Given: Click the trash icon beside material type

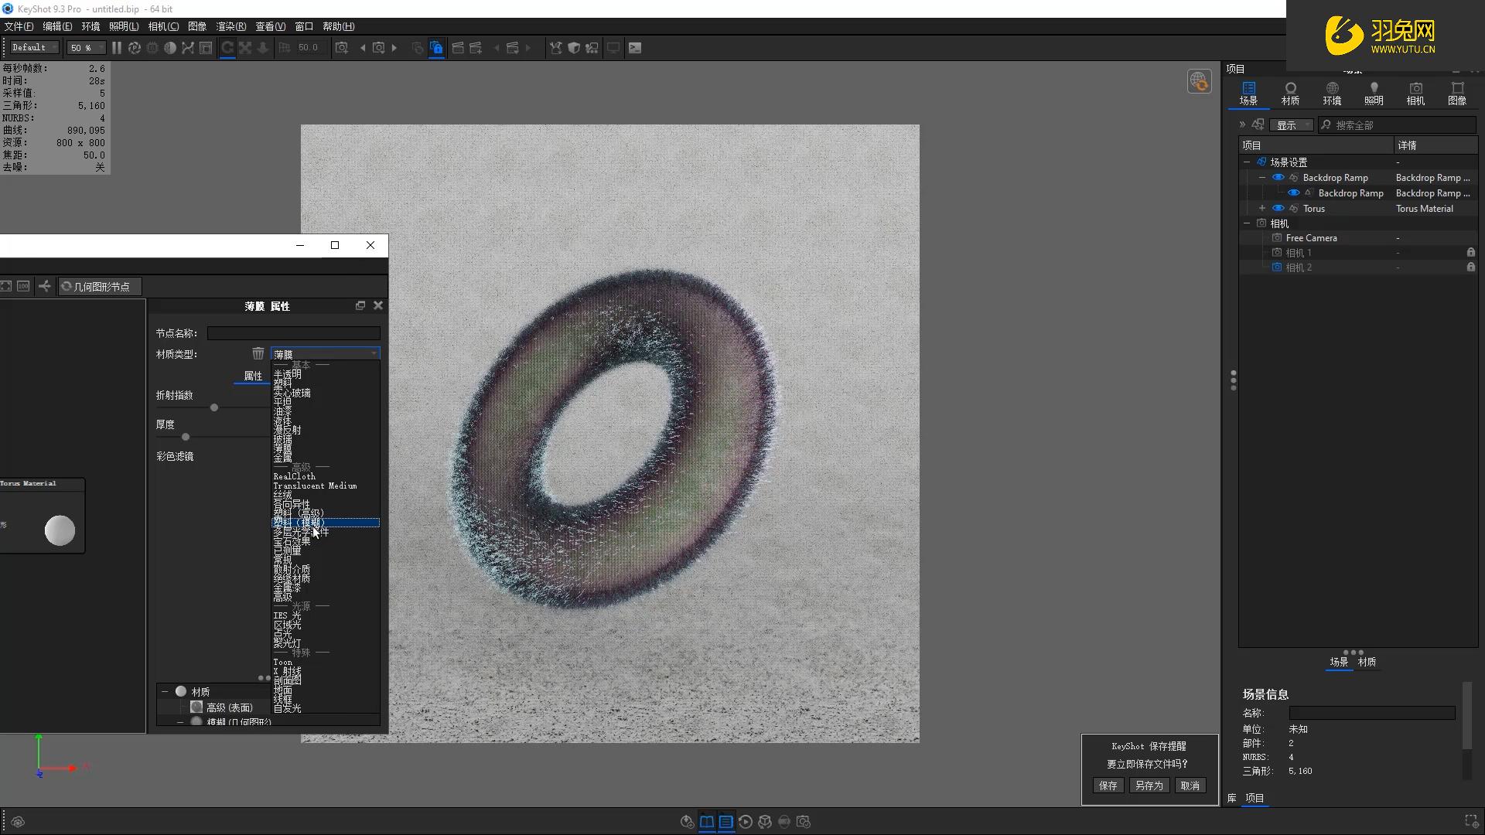Looking at the screenshot, I should [x=258, y=353].
